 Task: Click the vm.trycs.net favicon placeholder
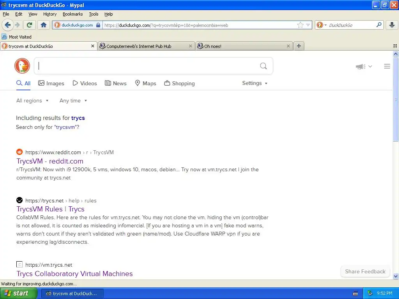tap(19, 264)
